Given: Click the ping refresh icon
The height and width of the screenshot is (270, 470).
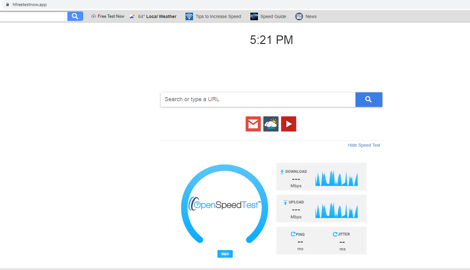Looking at the screenshot, I should (293, 234).
